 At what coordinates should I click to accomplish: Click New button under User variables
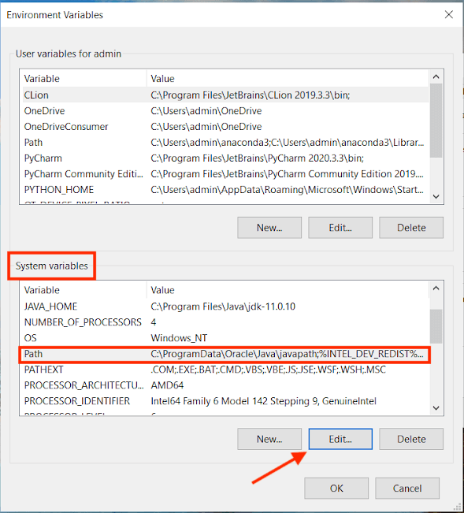269,228
